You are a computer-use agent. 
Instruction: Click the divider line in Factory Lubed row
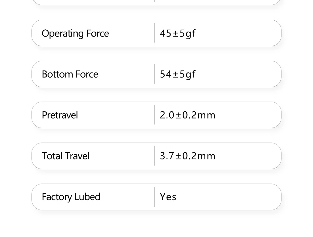click(x=154, y=197)
